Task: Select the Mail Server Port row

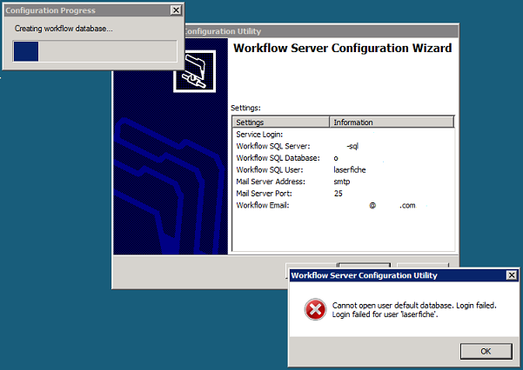Action: (x=343, y=194)
